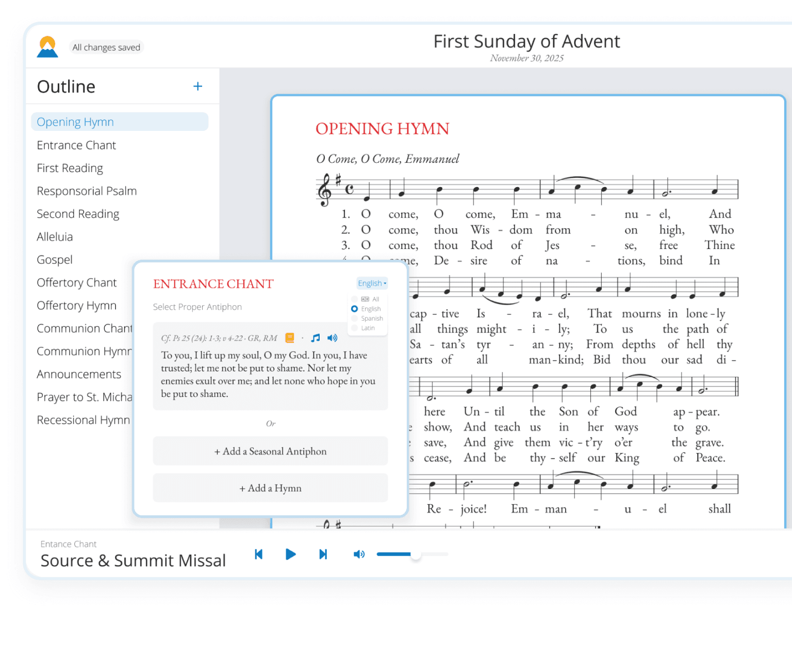Viewport: 792px width, 654px height.
Task: Click the OPENING HYMN heading in preview
Action: click(x=383, y=129)
